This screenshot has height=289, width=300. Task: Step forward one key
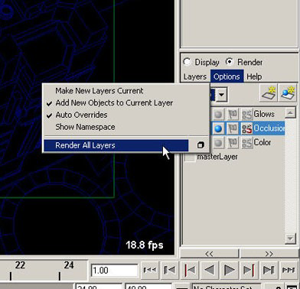tap(249, 270)
